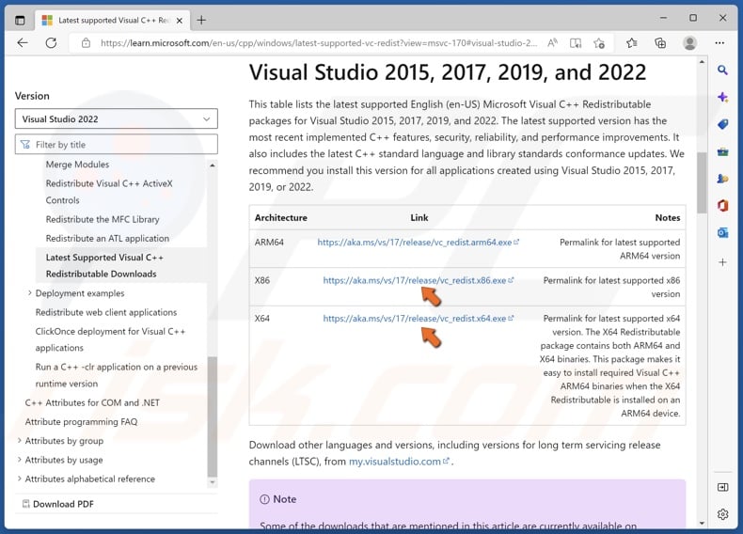Expand Attributes by group
Screen dimensions: 743x534
click(x=20, y=441)
